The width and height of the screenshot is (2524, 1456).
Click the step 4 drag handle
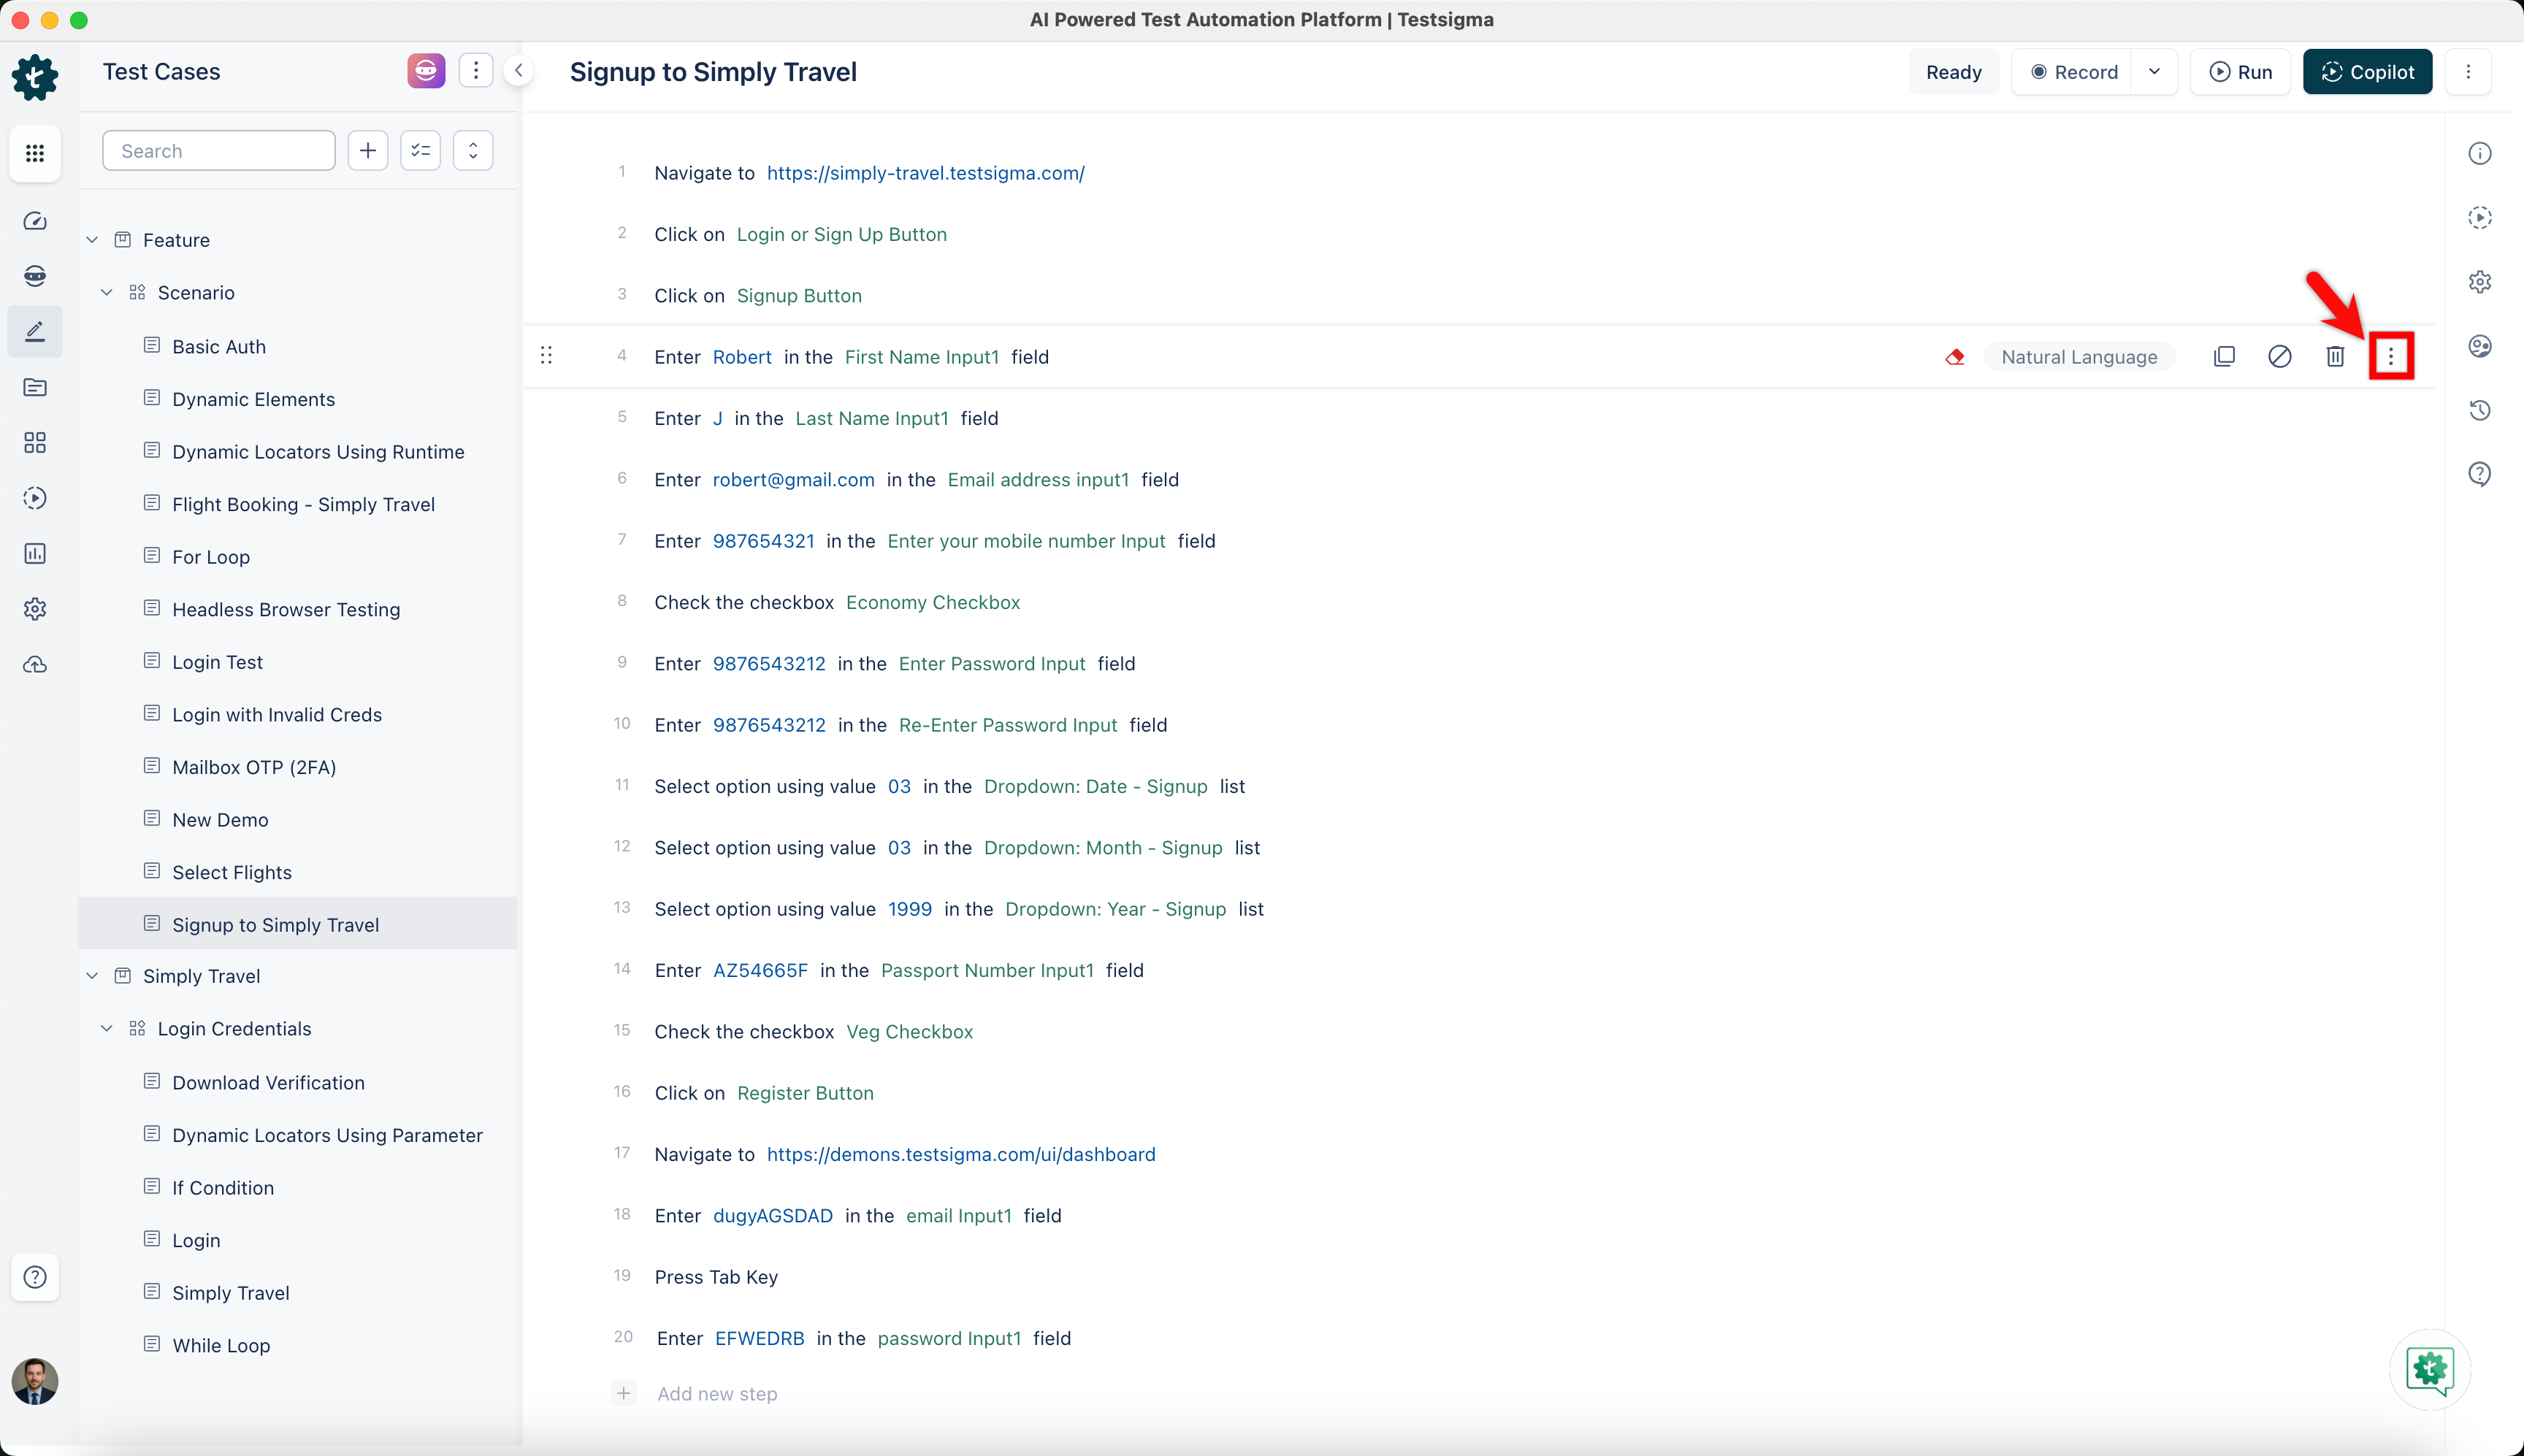[546, 356]
